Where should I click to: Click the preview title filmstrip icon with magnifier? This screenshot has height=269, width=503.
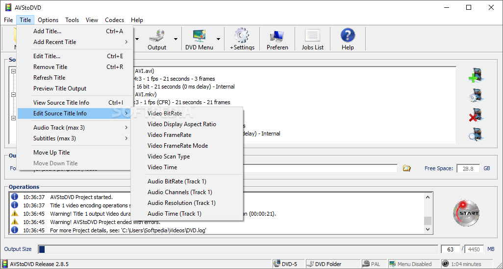(x=476, y=134)
